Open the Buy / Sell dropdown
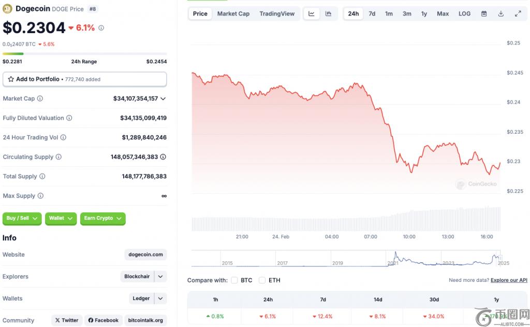The width and height of the screenshot is (530, 327). pos(22,218)
